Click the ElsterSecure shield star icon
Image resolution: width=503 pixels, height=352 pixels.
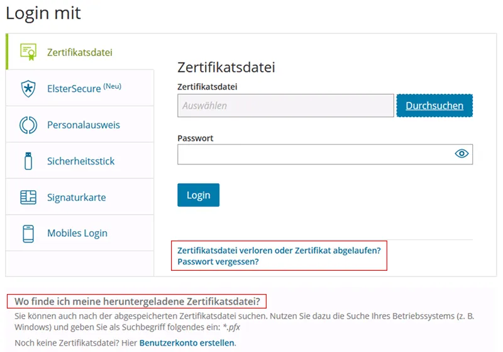coord(28,88)
